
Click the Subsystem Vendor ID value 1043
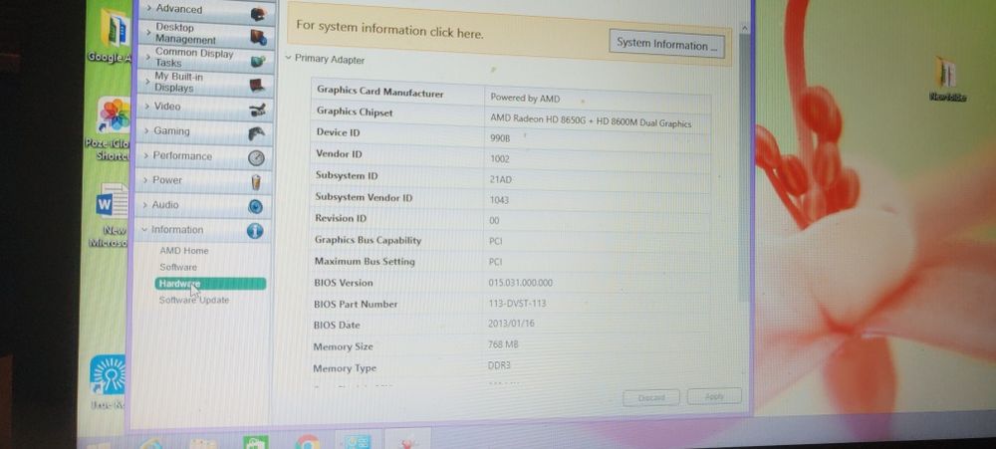coord(499,200)
